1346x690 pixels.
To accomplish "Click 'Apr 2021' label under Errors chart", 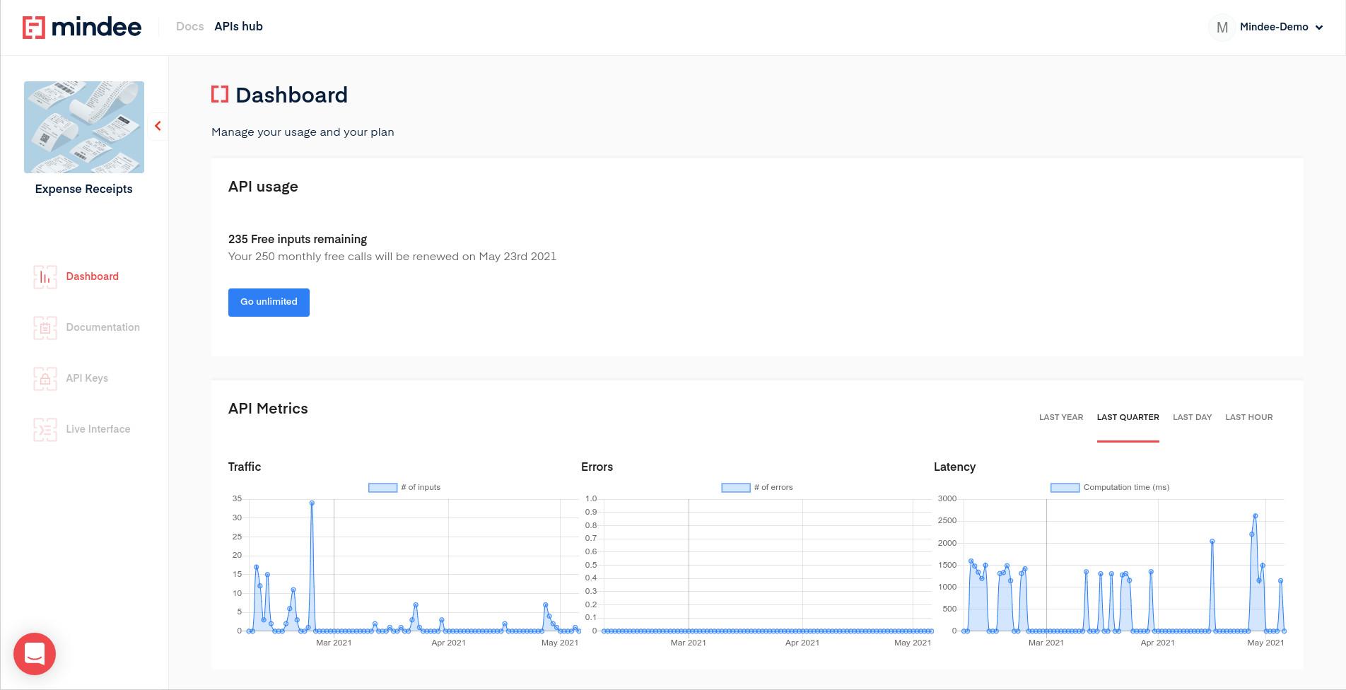I will coord(802,643).
